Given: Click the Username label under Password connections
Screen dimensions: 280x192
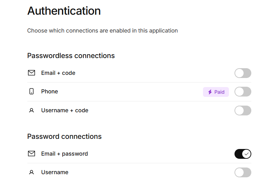Looking at the screenshot, I should (x=55, y=172).
